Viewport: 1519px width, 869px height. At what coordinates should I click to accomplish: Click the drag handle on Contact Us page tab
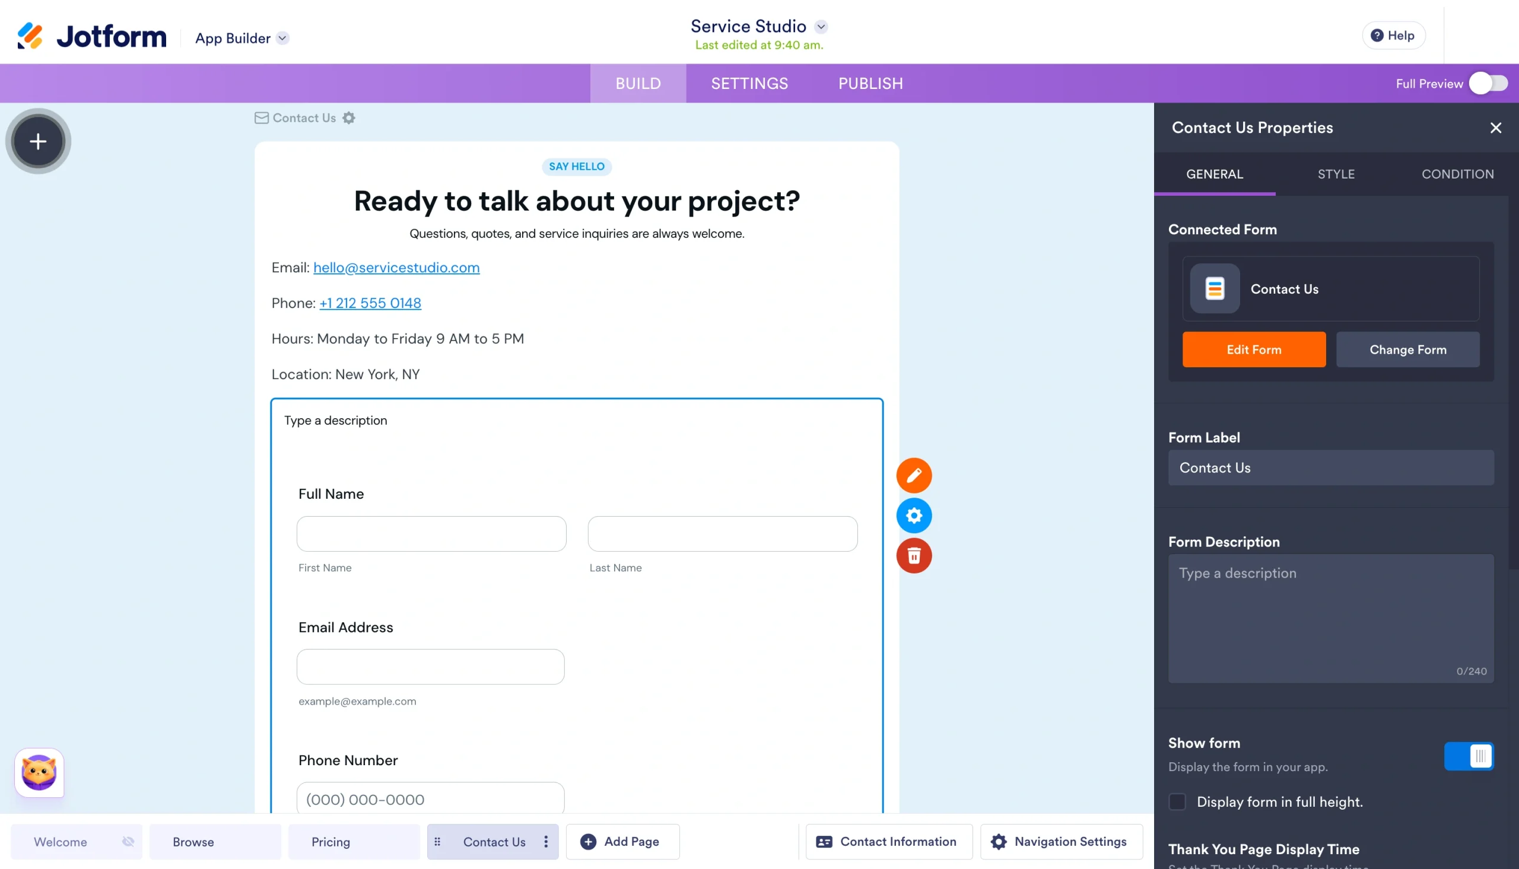pos(437,842)
